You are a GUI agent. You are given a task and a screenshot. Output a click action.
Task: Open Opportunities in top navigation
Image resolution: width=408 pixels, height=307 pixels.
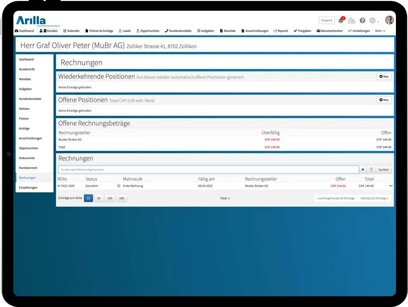click(x=148, y=31)
